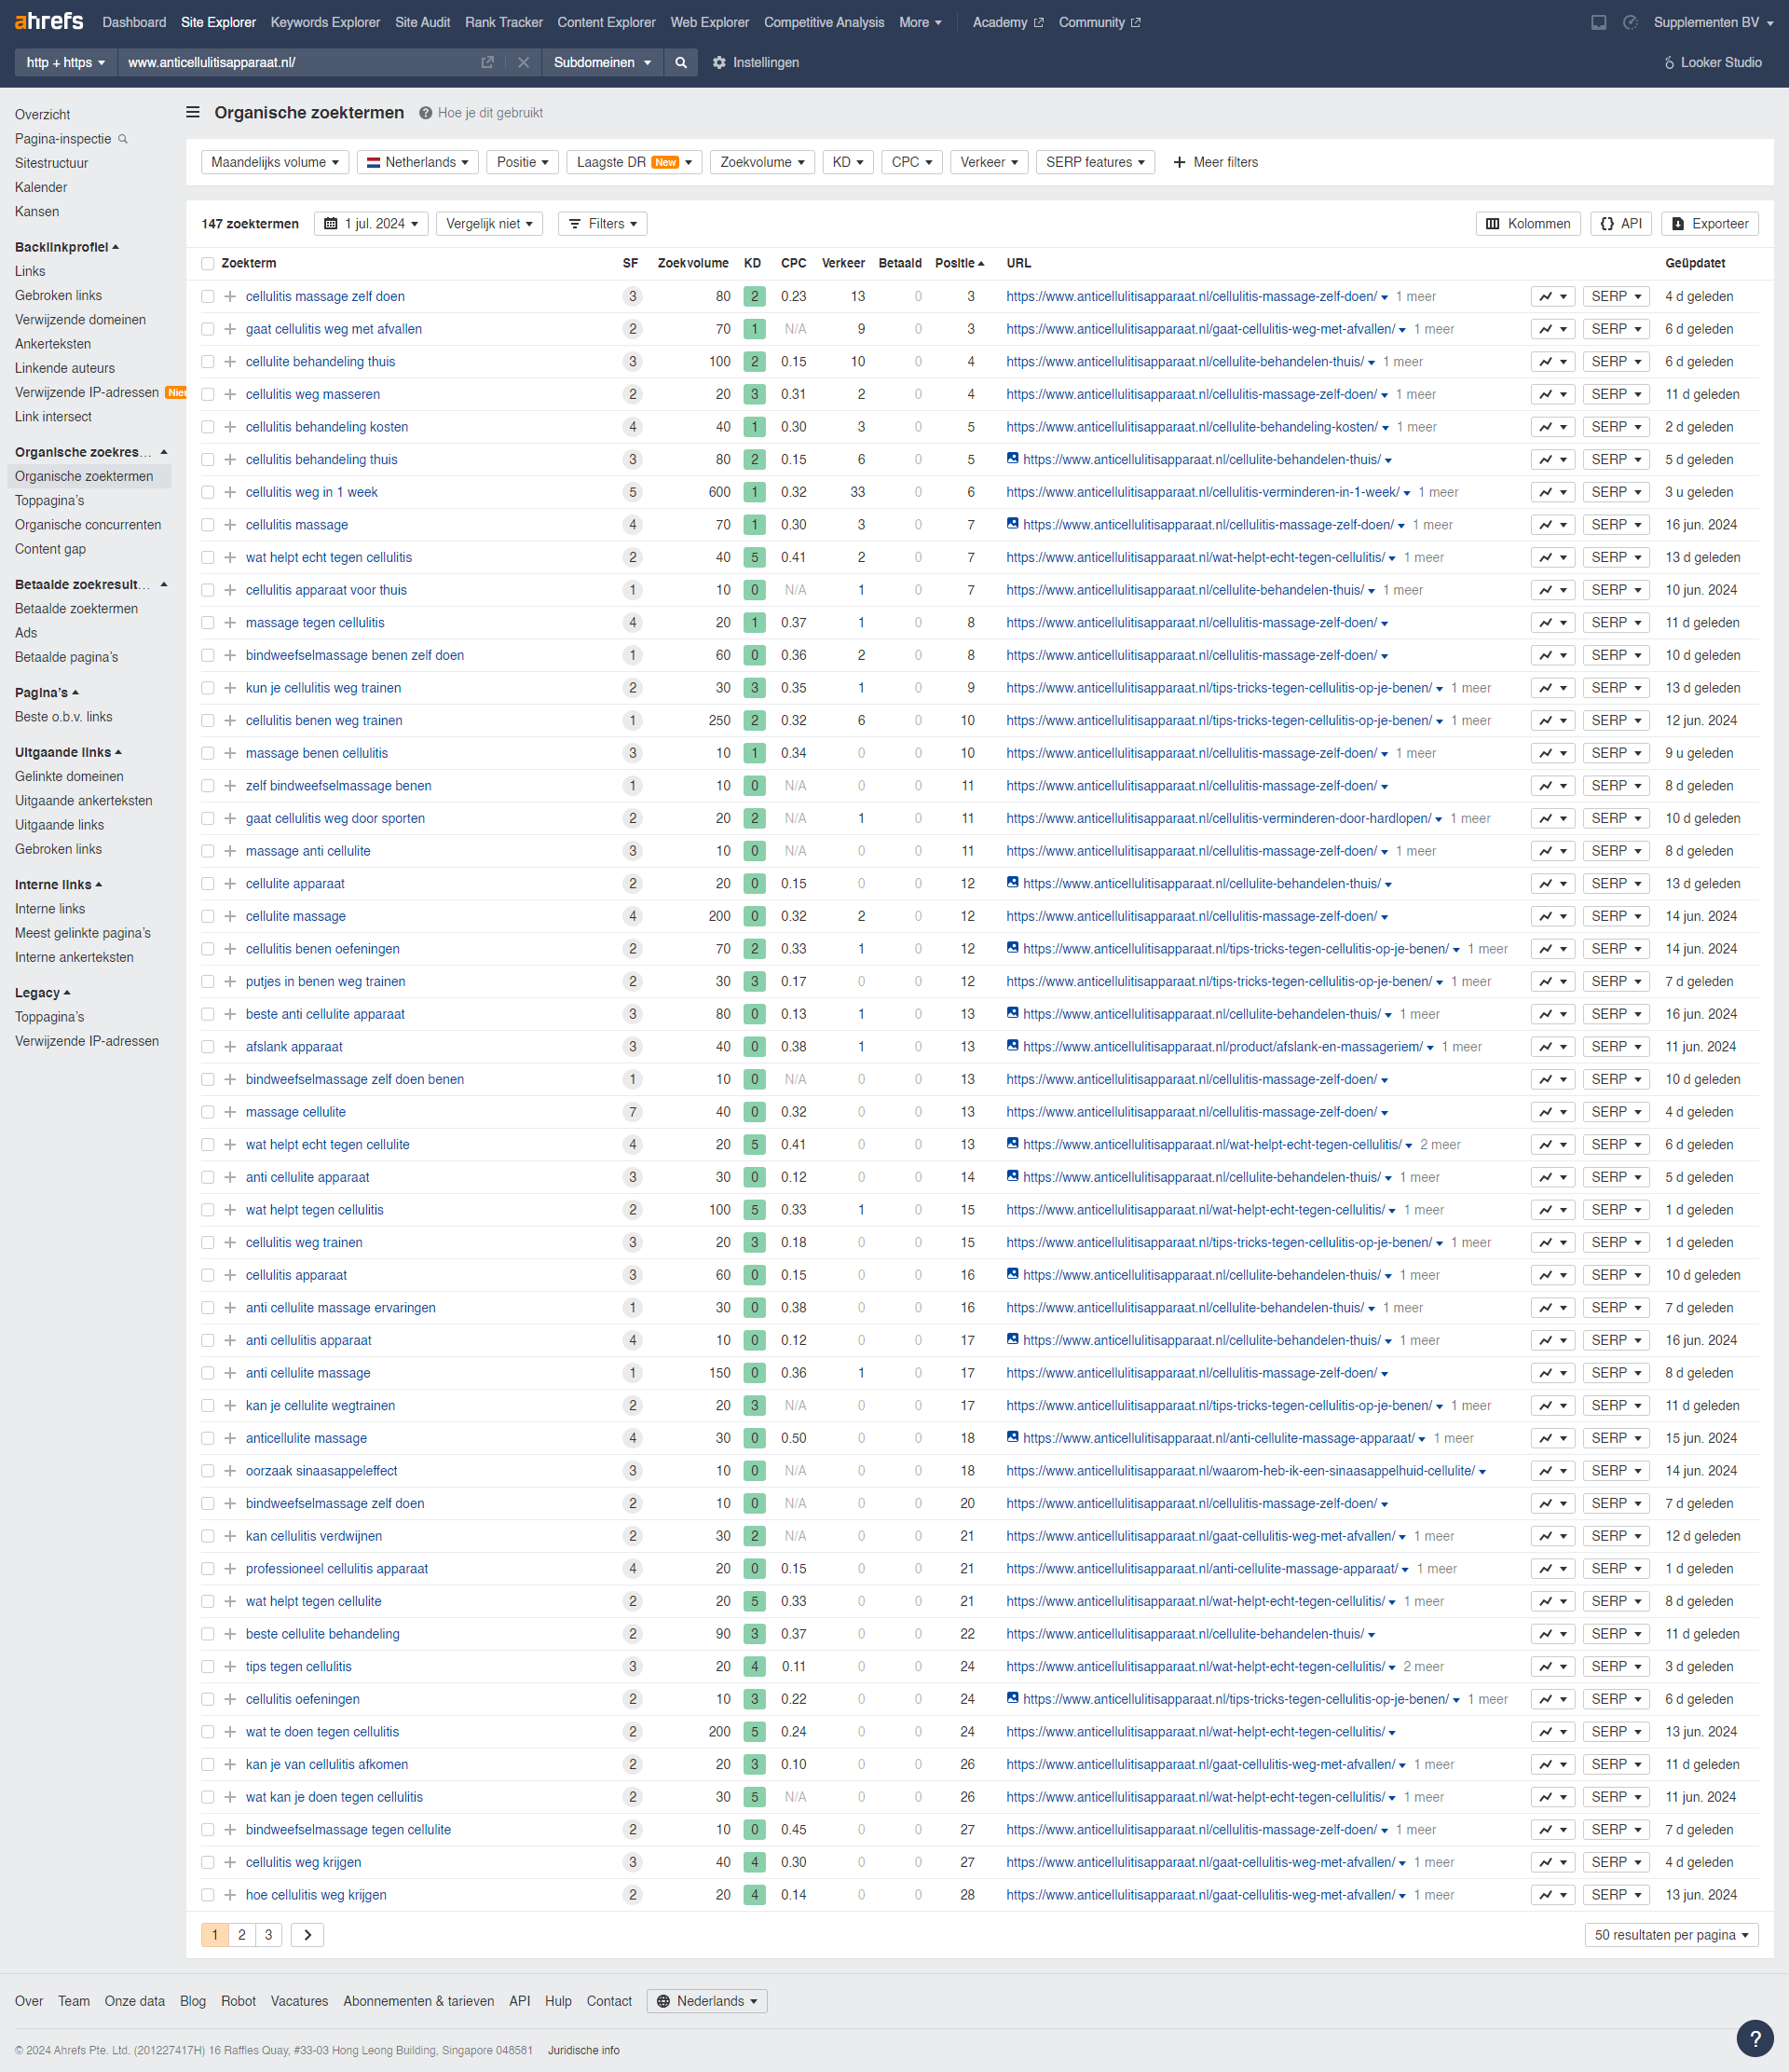Click the Exporteer download button

tap(1709, 224)
